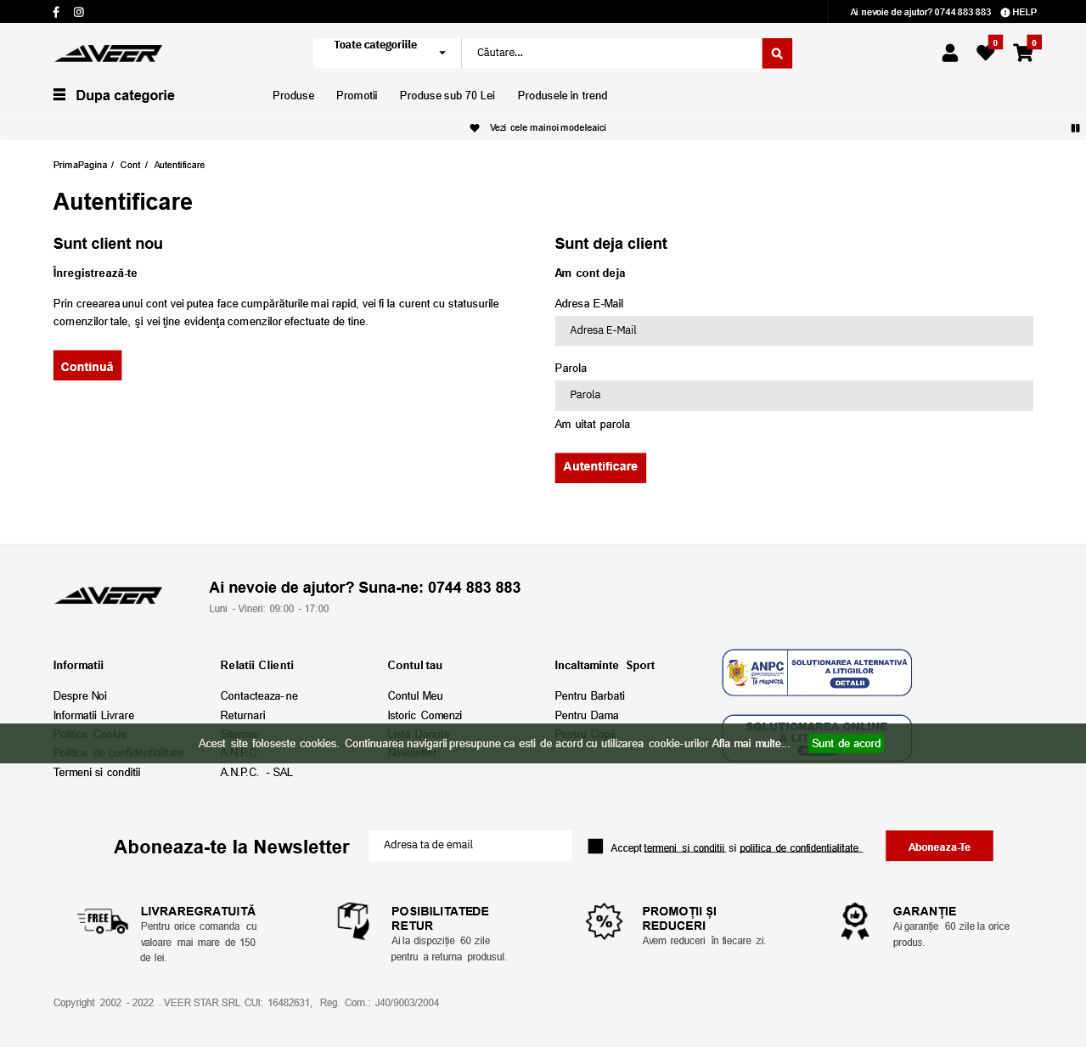Screen dimensions: 1086x1047
Task: Click the Dupa categorie label
Action: click(125, 96)
